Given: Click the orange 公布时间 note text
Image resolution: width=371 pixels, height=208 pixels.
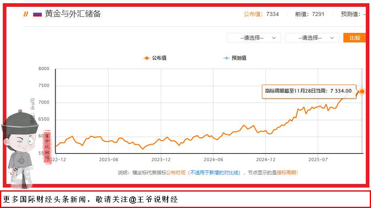Looking at the screenshot, I should (x=176, y=173).
